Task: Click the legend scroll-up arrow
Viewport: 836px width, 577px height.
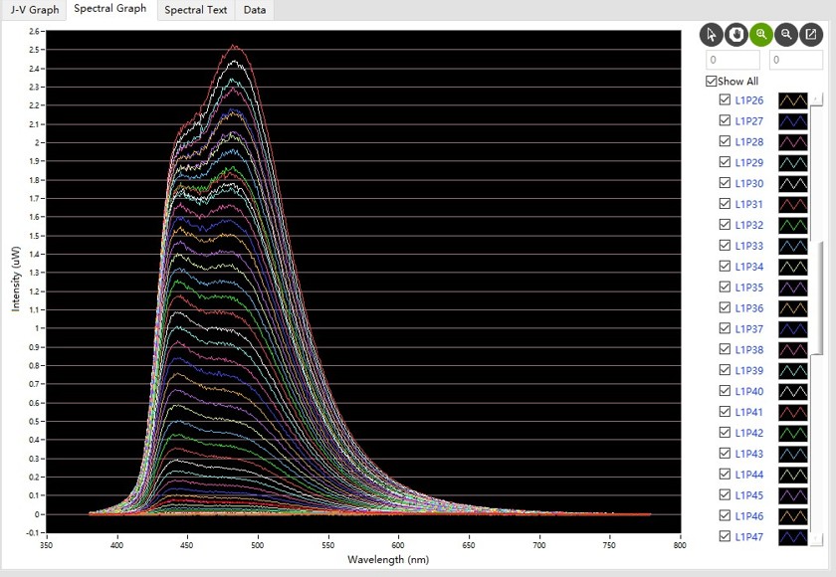Action: click(x=817, y=99)
